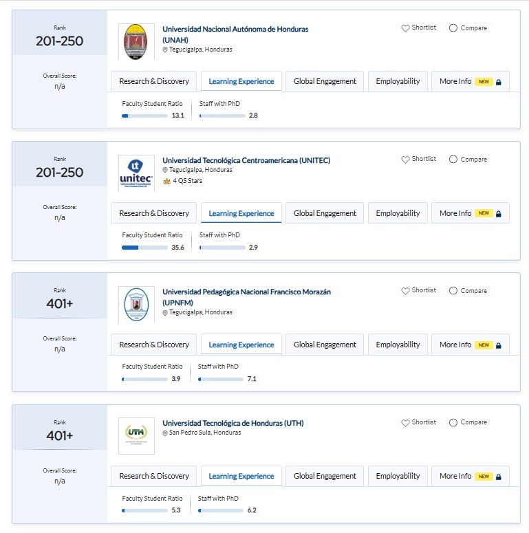This screenshot has height=533, width=529.
Task: Toggle Compare for Universidad Nacional Autónoma de Honduras
Action: (x=453, y=28)
